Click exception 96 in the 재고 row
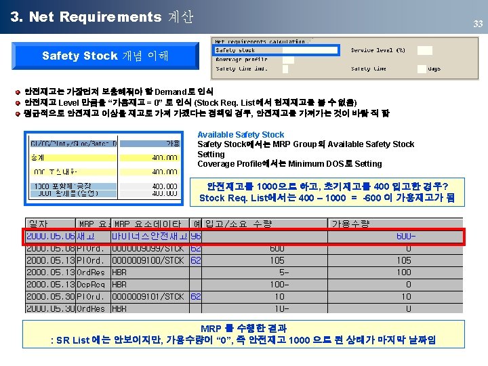This screenshot has height=366, width=488. (195, 237)
